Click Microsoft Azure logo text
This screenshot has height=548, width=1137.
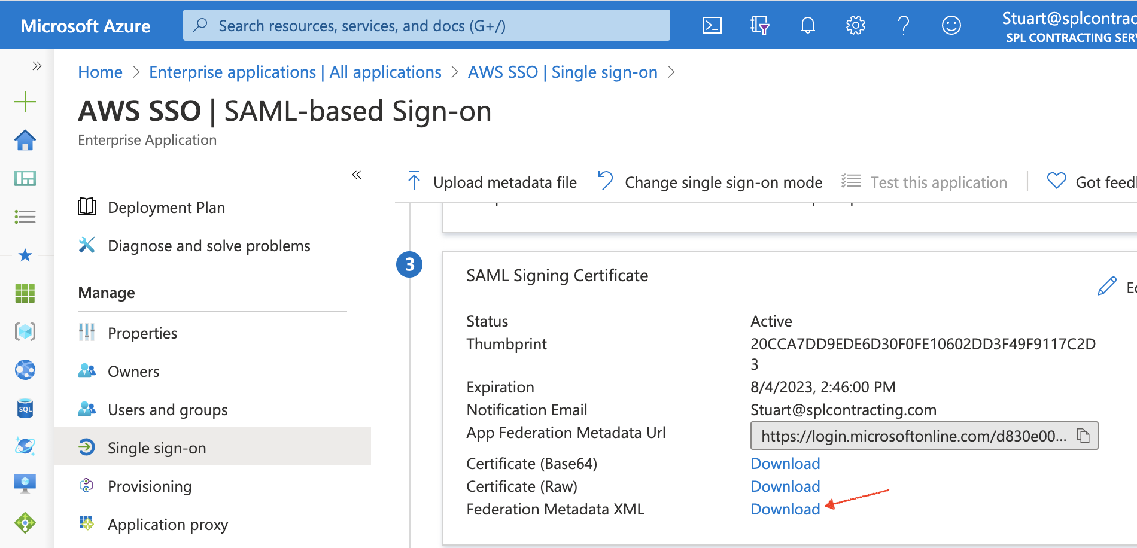86,26
